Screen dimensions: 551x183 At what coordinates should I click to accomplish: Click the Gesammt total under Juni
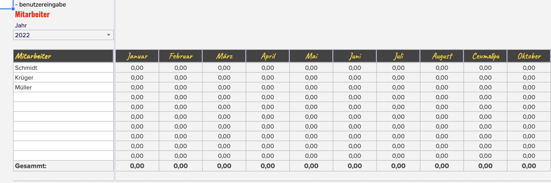[x=355, y=166]
